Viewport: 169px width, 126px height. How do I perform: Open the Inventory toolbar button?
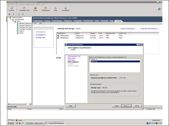[12, 9]
